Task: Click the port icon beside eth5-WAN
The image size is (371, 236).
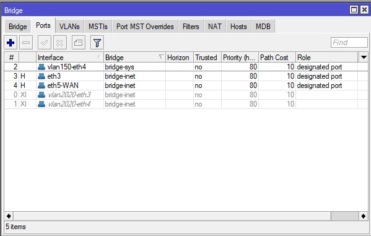Action: point(41,85)
